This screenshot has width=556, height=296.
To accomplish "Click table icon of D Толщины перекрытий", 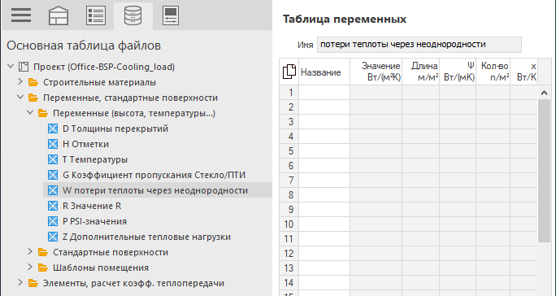I will [x=53, y=128].
